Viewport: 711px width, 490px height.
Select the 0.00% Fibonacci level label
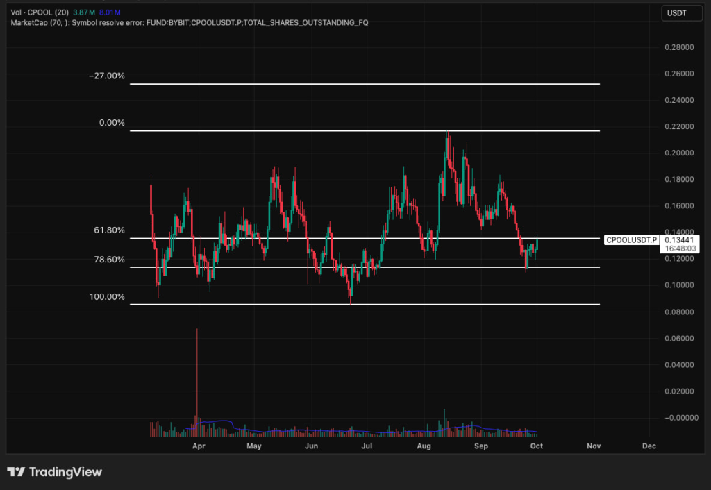112,123
